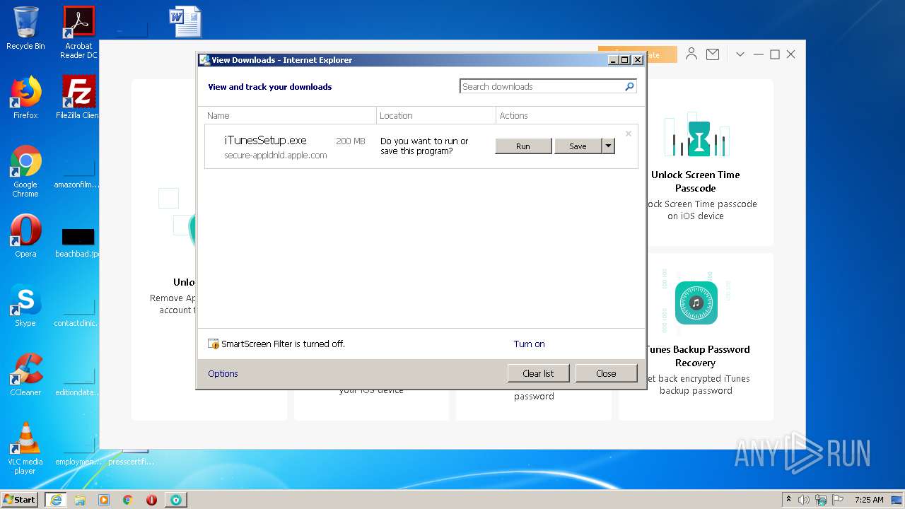Open Windows Explorer from taskbar

(x=80, y=500)
